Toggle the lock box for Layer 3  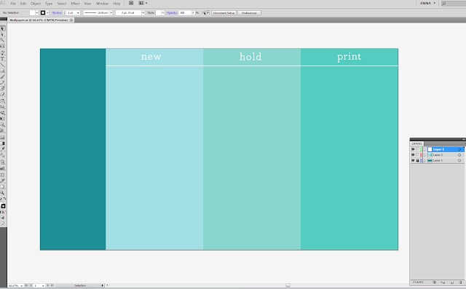[417, 149]
